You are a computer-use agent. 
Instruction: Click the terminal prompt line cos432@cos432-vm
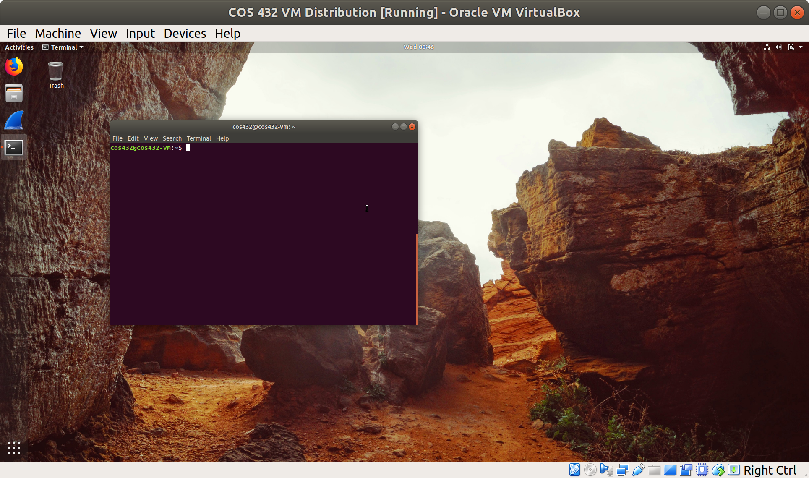pyautogui.click(x=146, y=148)
